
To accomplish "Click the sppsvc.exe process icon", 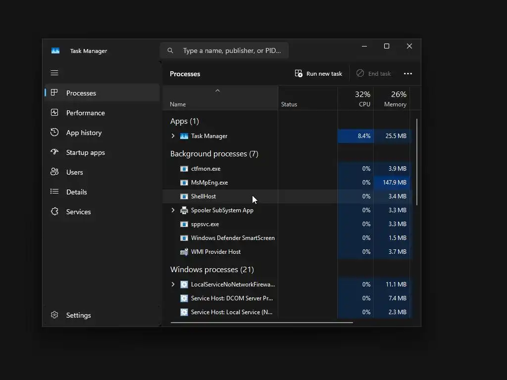I will pos(184,224).
